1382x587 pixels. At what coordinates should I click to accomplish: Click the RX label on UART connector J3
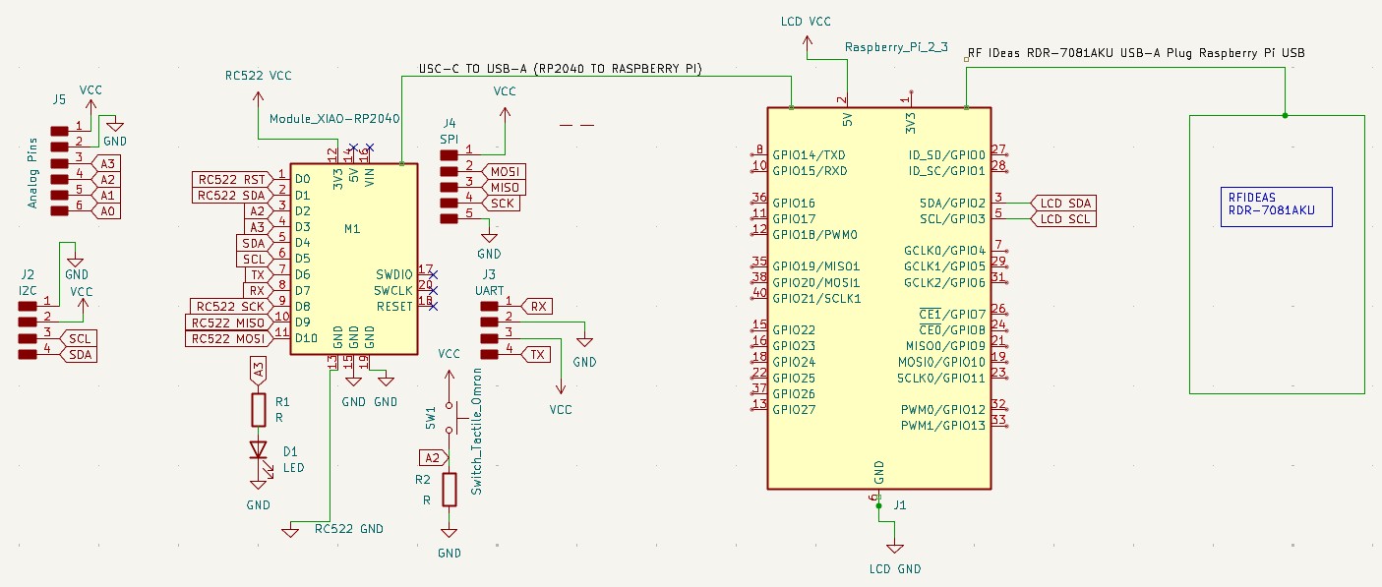pos(536,306)
